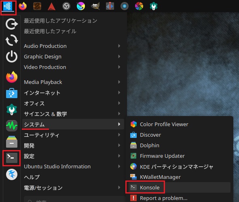Expand arrow next to Video Production
This screenshot has height=202, width=239.
[x=119, y=67]
